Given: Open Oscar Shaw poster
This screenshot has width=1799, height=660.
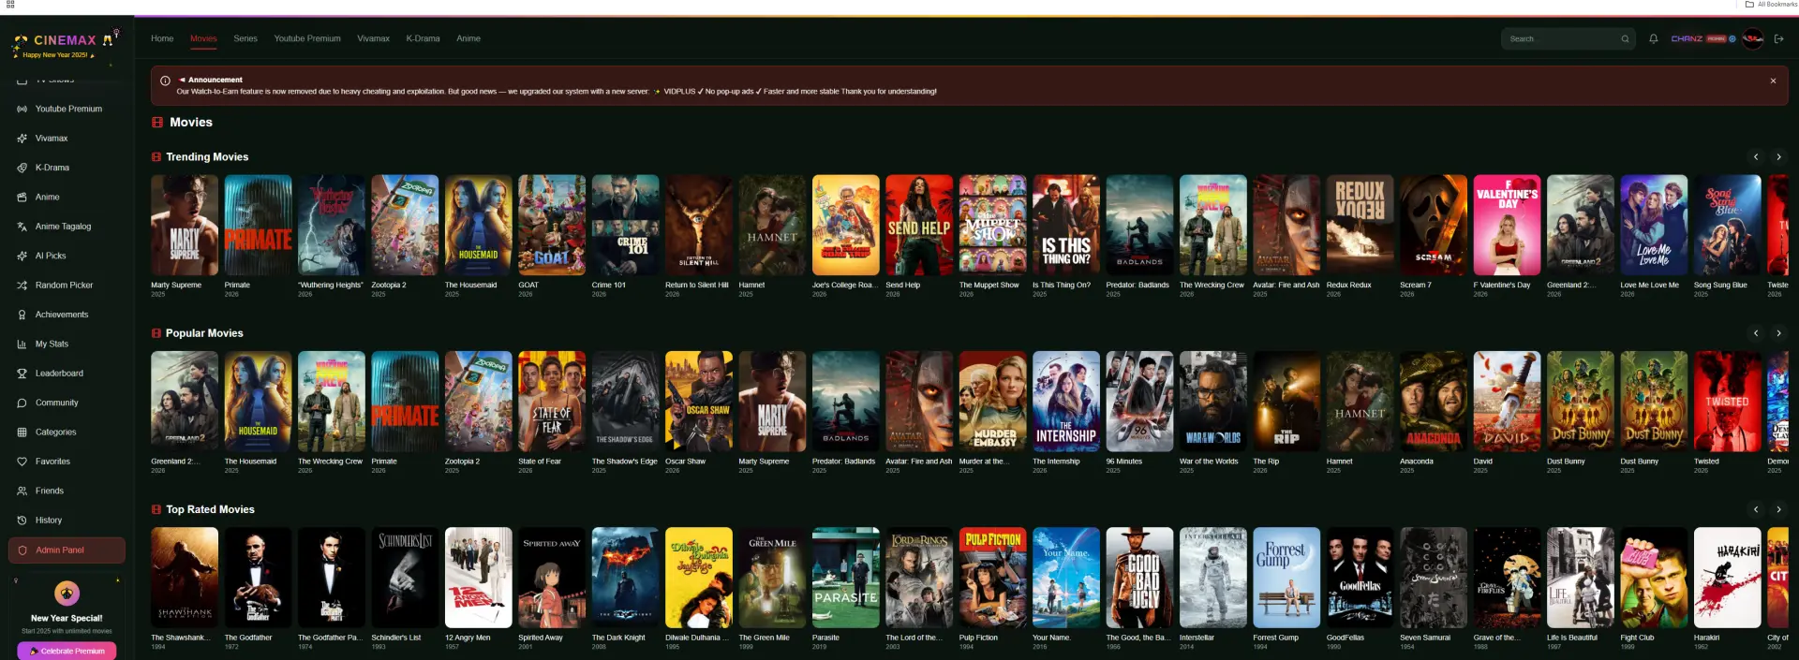Looking at the screenshot, I should 699,402.
